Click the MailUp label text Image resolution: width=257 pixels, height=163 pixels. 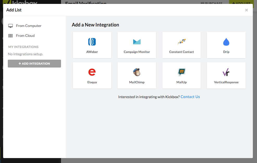coord(181,82)
